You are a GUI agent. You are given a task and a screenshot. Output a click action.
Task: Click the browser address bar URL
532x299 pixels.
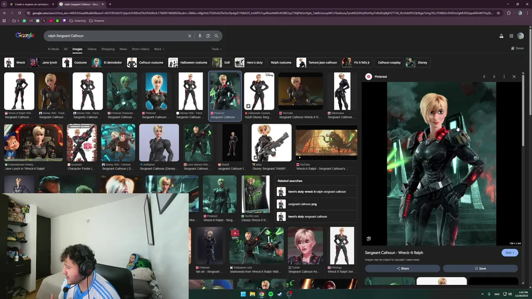pos(262,13)
